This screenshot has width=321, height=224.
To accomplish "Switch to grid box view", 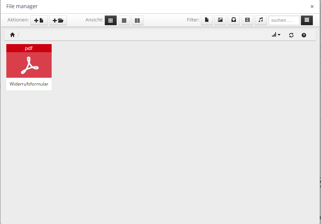I will 111,20.
